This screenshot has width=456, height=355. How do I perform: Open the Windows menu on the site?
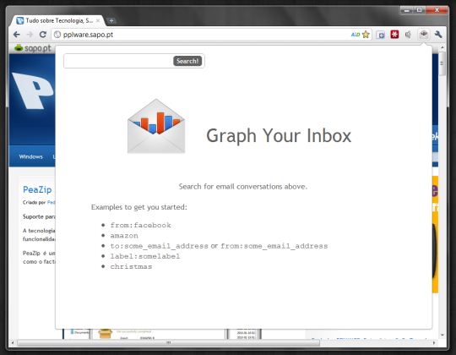31,156
